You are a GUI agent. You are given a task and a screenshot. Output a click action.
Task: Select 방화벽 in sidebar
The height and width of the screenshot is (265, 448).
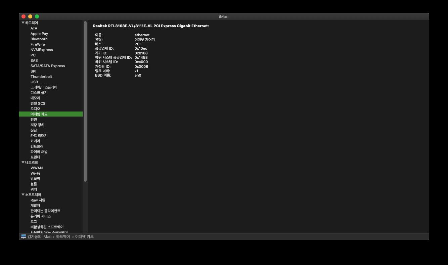35,179
